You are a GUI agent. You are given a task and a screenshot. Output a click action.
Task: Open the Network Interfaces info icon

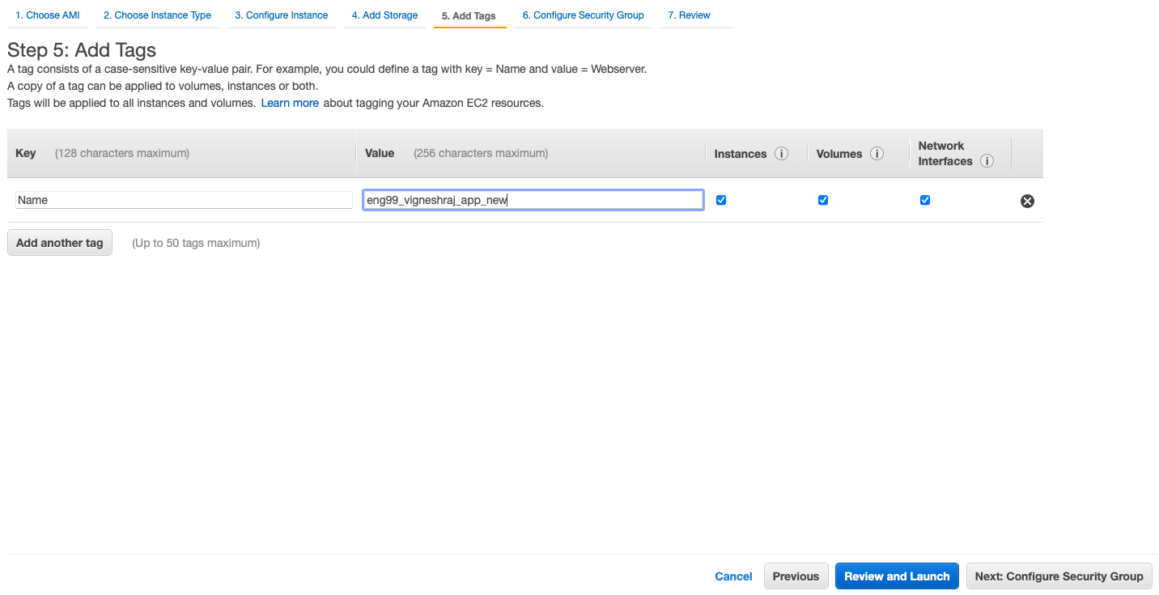click(x=987, y=161)
